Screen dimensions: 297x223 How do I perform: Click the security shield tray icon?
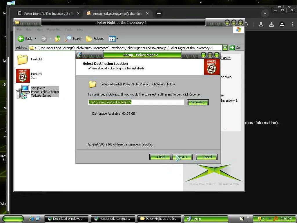[x=260, y=219]
